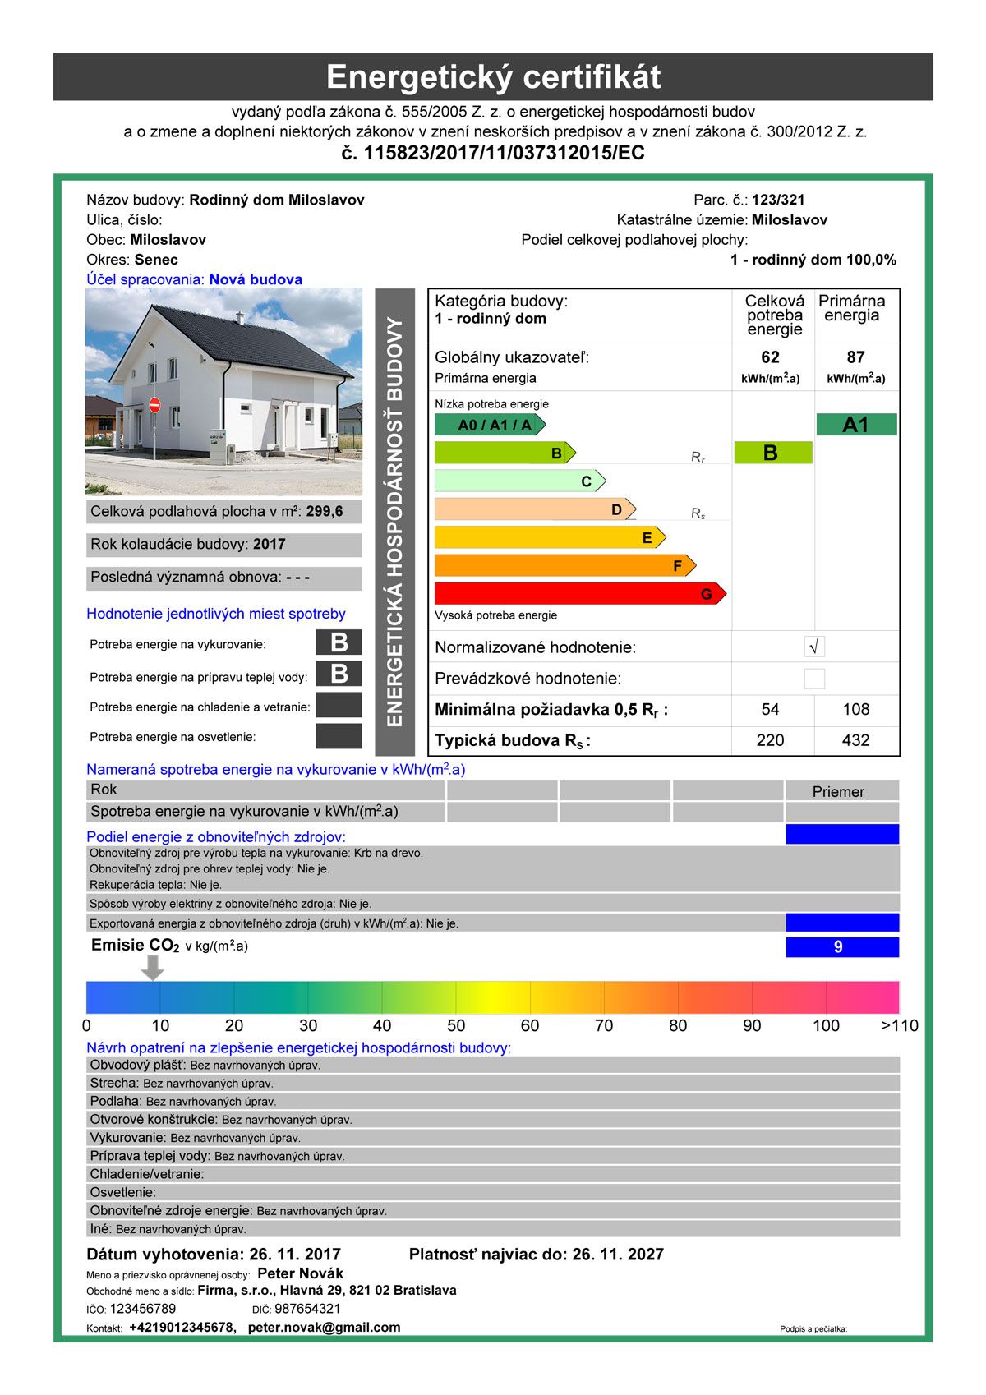Click the Rok kolaudácie budovy: 2017 field
Viewport: 986px width, 1395px height.
pos(223,545)
